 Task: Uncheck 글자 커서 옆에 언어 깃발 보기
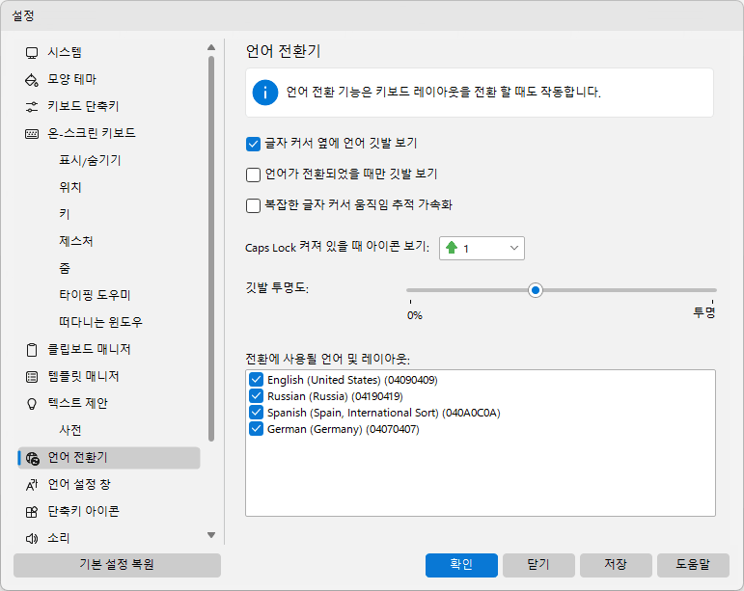254,144
